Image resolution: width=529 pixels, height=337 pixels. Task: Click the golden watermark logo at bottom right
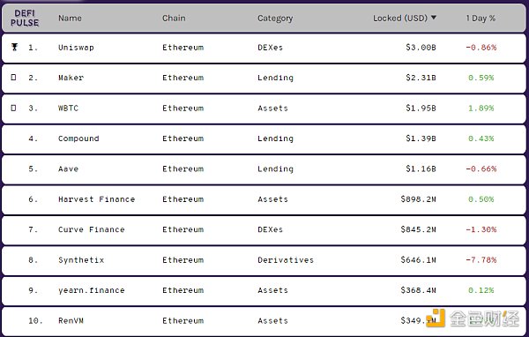[436, 318]
